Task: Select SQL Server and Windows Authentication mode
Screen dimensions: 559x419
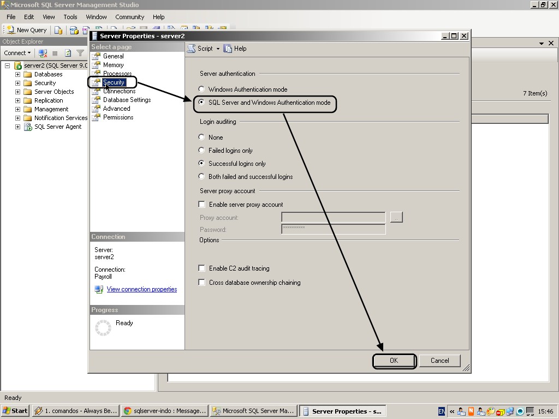Action: (x=201, y=102)
